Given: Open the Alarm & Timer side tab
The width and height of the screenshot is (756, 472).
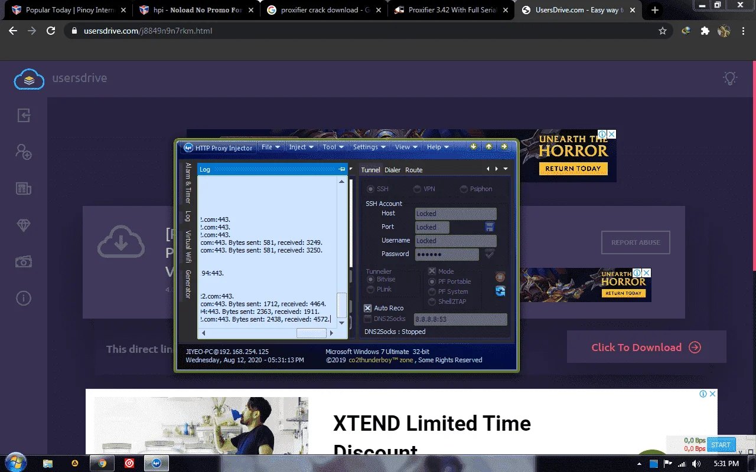Looking at the screenshot, I should point(188,183).
